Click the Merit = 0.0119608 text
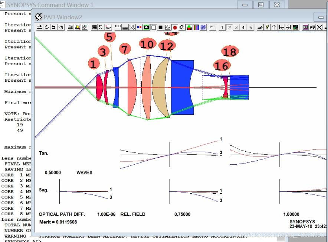Viewport: 328px width, 242px height. (x=58, y=222)
